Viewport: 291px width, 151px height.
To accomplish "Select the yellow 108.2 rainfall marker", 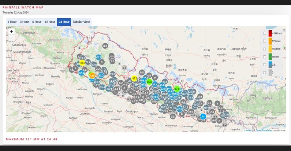I will [82, 63].
